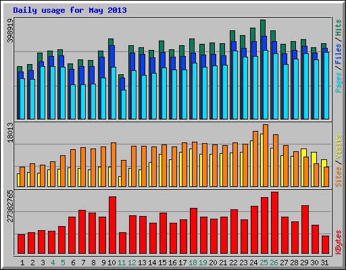Click day 11 label on the axis

coord(122,263)
